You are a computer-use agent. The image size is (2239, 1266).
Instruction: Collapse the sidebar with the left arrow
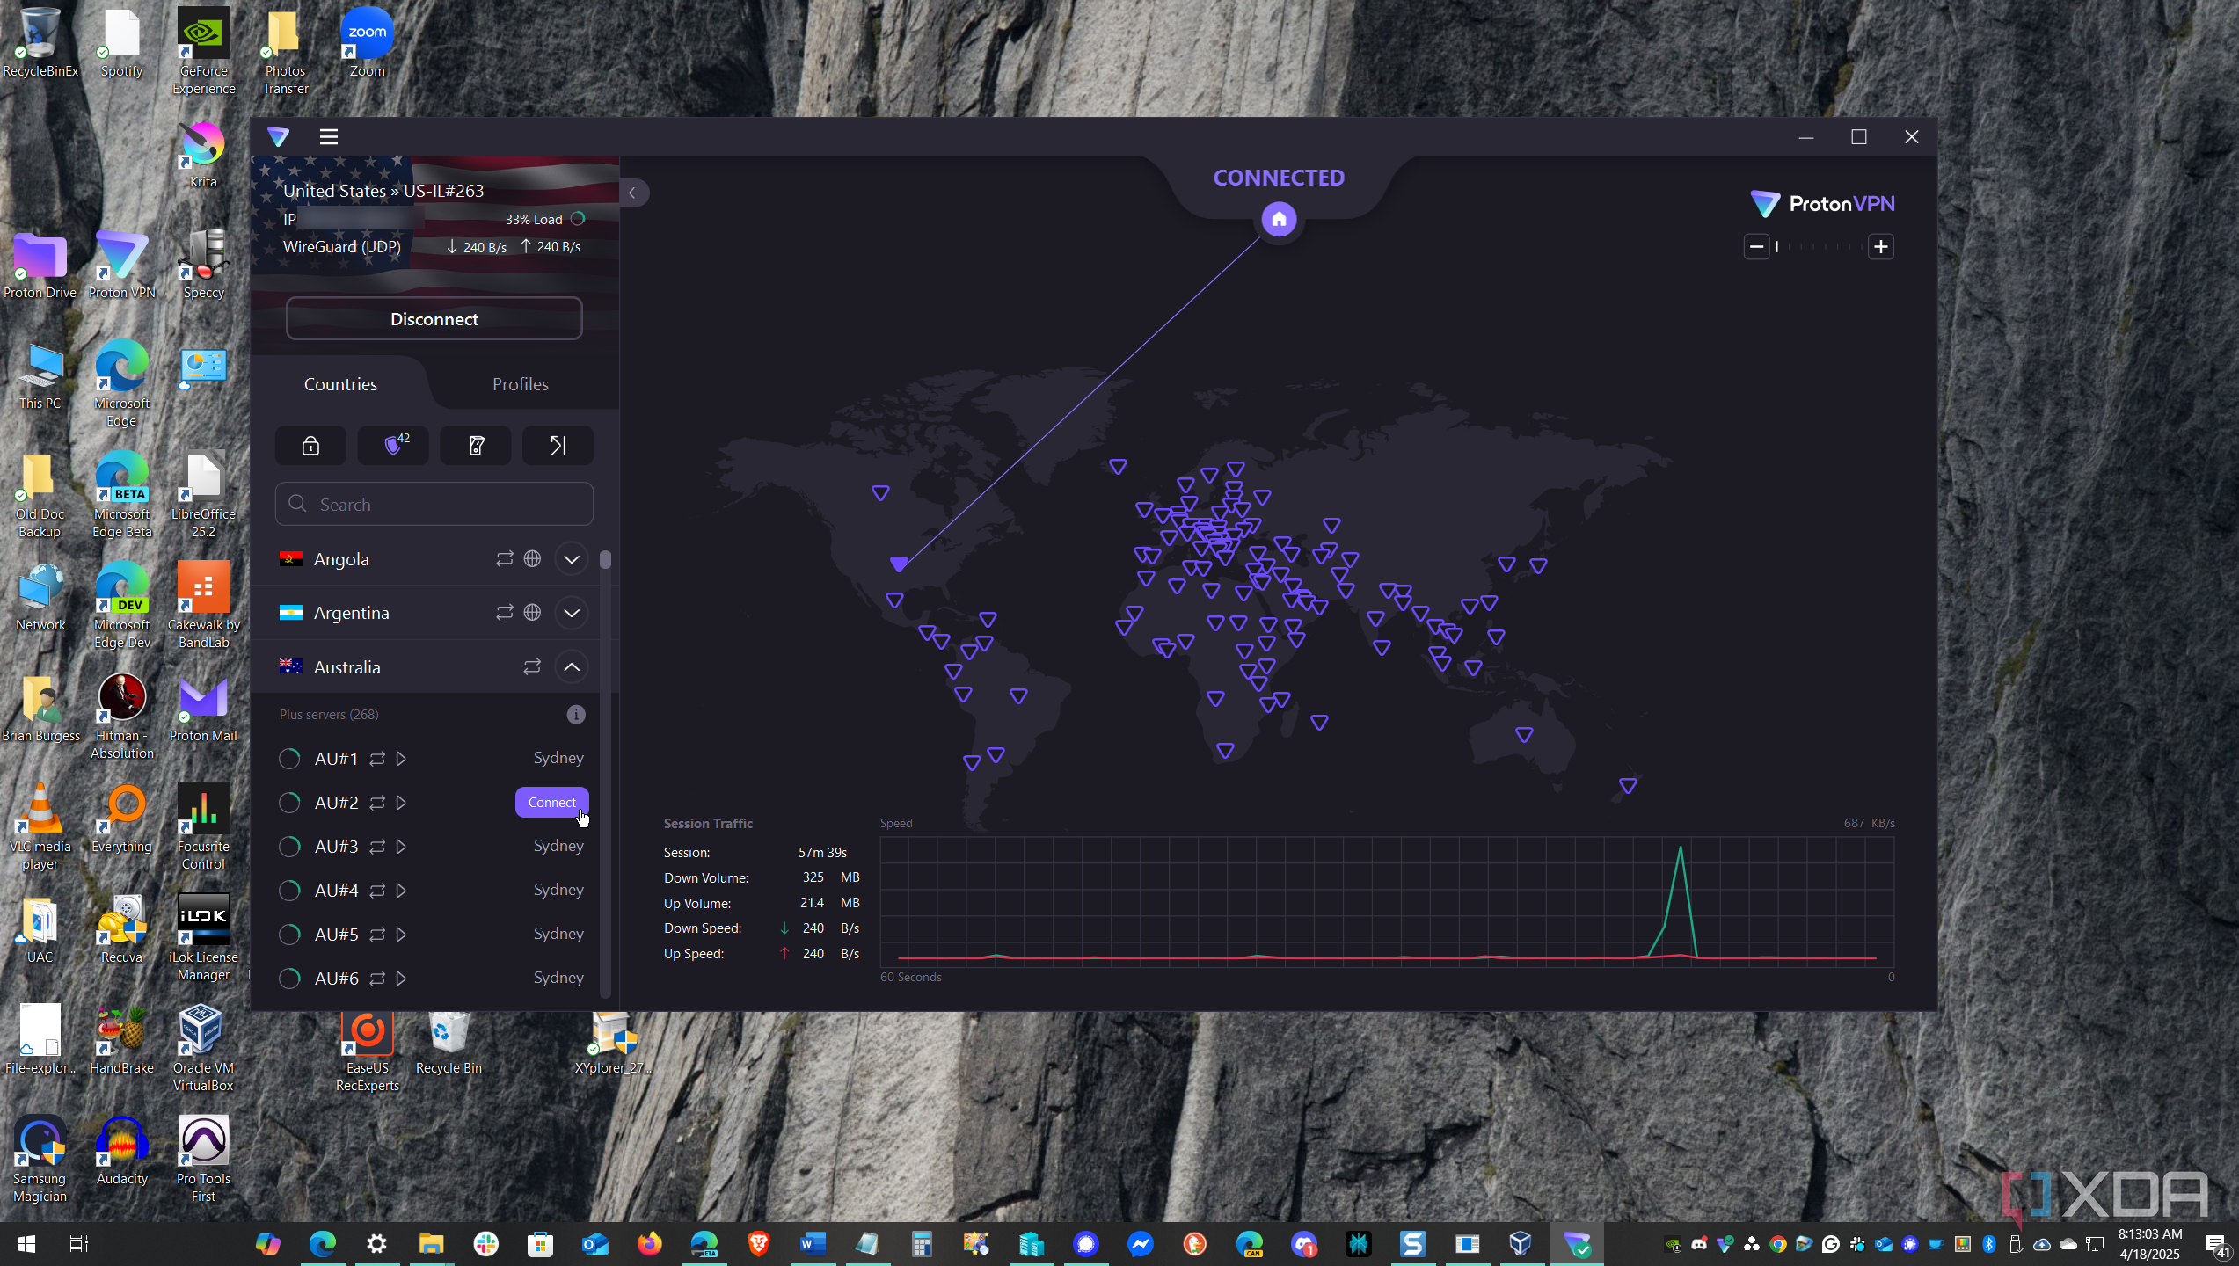632,193
